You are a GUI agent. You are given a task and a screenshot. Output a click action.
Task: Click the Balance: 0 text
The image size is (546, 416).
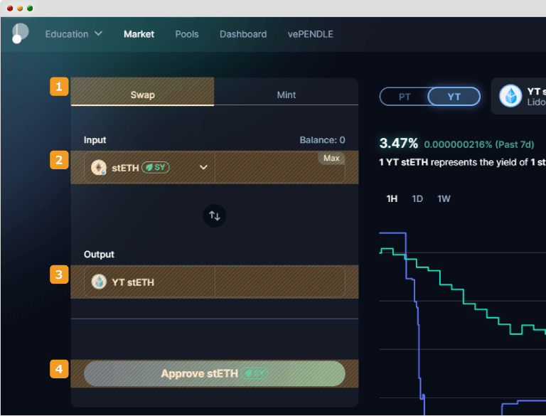[323, 140]
